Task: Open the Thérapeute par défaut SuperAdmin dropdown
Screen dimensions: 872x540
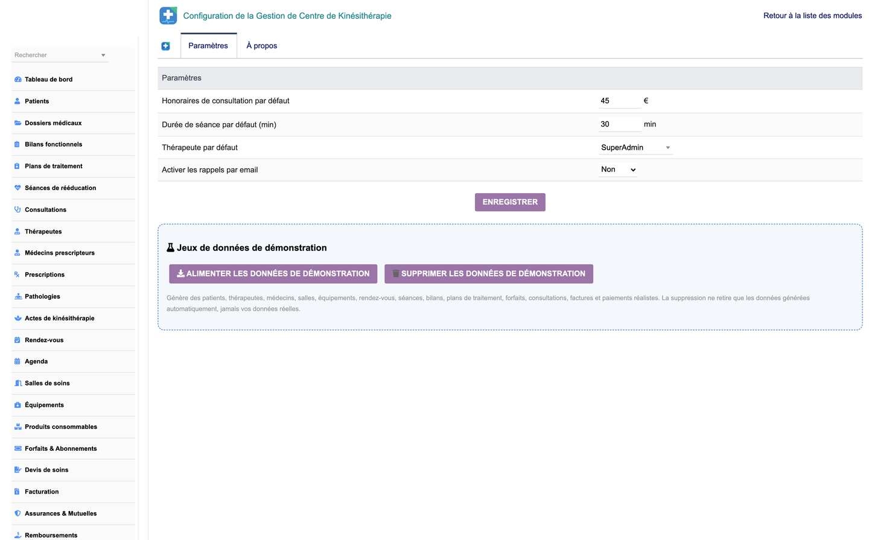Action: pyautogui.click(x=635, y=148)
